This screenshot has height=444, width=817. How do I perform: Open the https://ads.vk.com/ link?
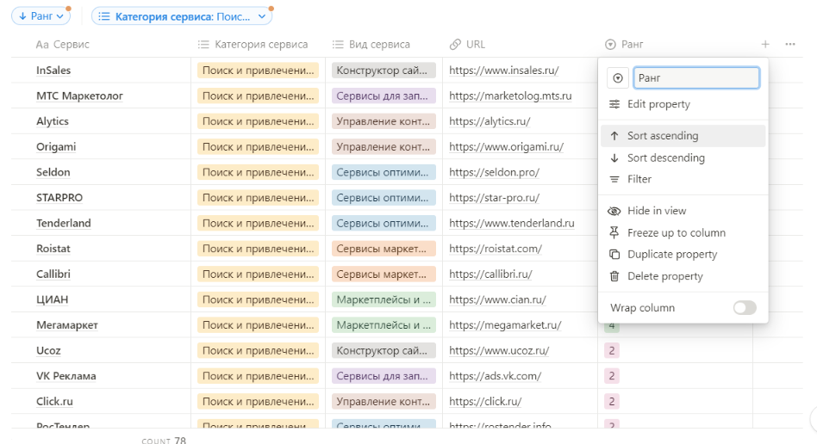click(x=495, y=376)
